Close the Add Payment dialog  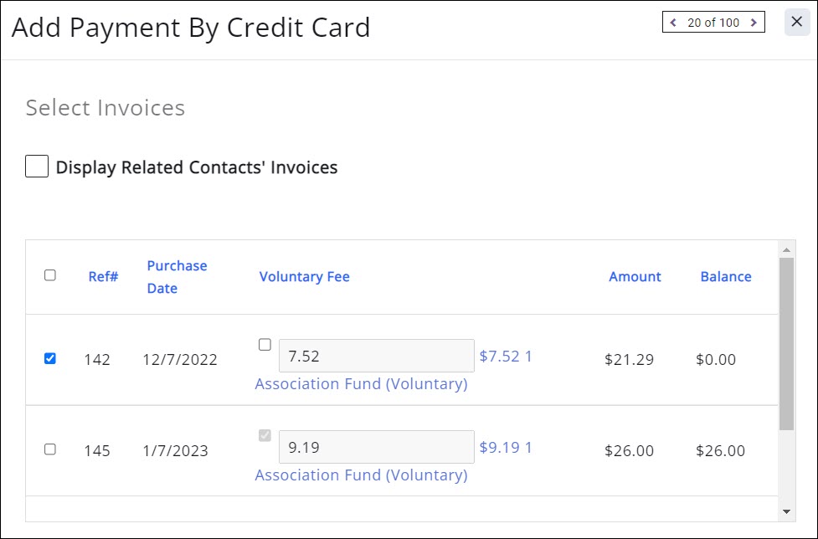[x=797, y=22]
